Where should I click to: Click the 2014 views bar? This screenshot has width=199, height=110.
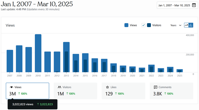pyautogui.click(x=76, y=63)
